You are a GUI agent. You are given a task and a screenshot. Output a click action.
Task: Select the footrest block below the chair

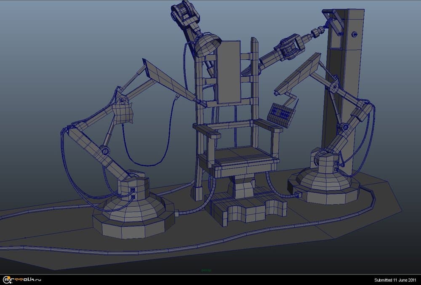[244, 206]
